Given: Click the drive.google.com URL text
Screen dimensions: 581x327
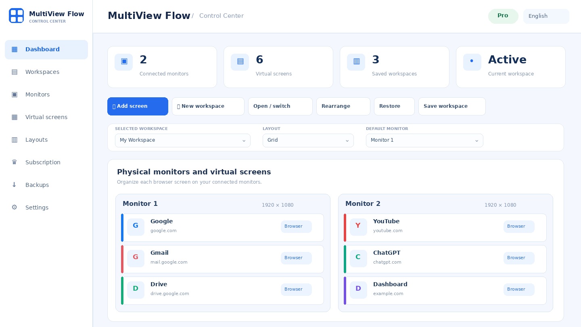Looking at the screenshot, I should [170, 294].
